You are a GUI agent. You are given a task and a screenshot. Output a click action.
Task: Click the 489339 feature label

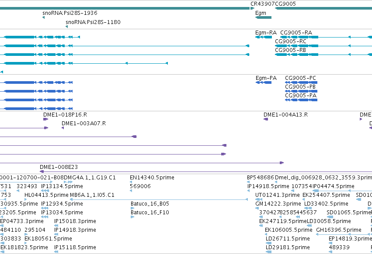(339, 247)
